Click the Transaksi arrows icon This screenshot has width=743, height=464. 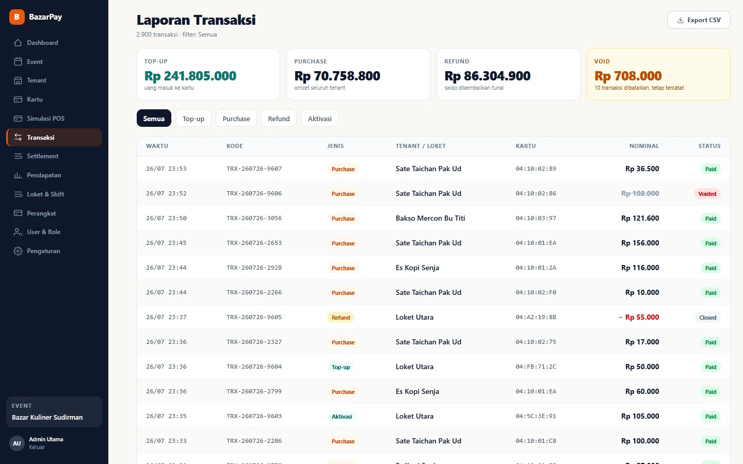click(x=18, y=137)
